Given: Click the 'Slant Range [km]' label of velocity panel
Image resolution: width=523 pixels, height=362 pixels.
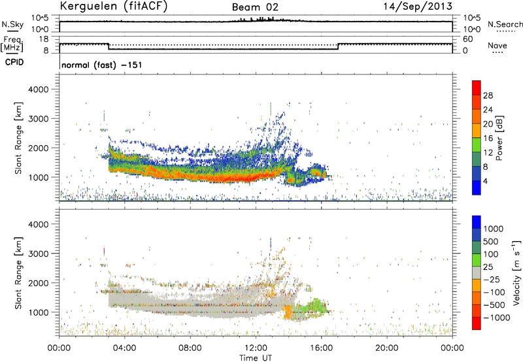Looking at the screenshot, I should tap(18, 273).
